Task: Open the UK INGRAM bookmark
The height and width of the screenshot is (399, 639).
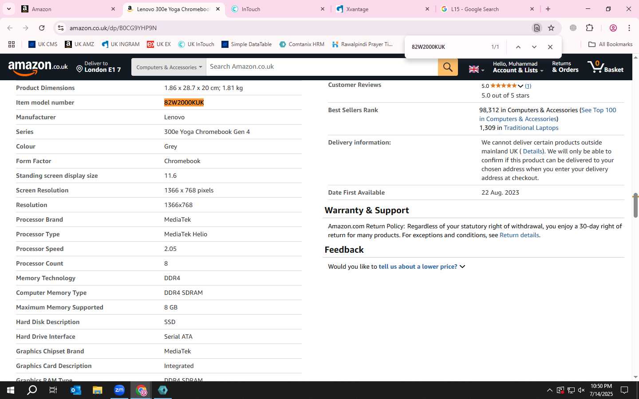Action: [121, 44]
